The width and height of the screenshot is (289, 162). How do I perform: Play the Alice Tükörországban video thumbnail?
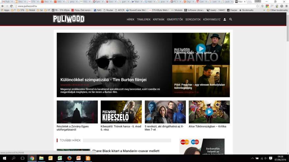click(x=209, y=112)
